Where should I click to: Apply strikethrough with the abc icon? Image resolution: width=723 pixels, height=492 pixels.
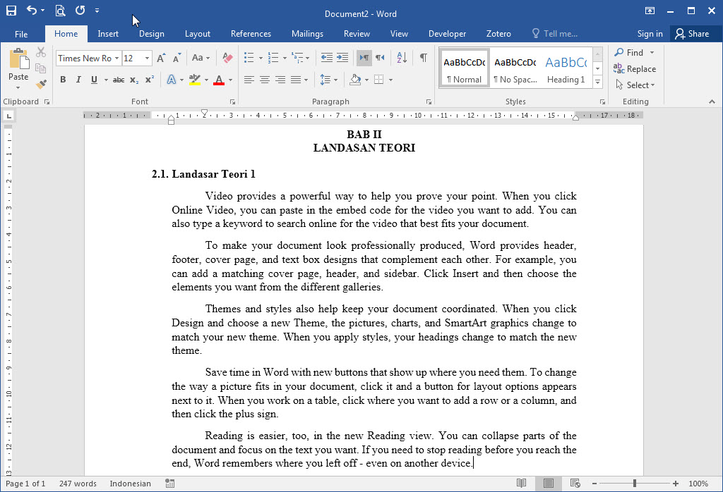pyautogui.click(x=119, y=80)
